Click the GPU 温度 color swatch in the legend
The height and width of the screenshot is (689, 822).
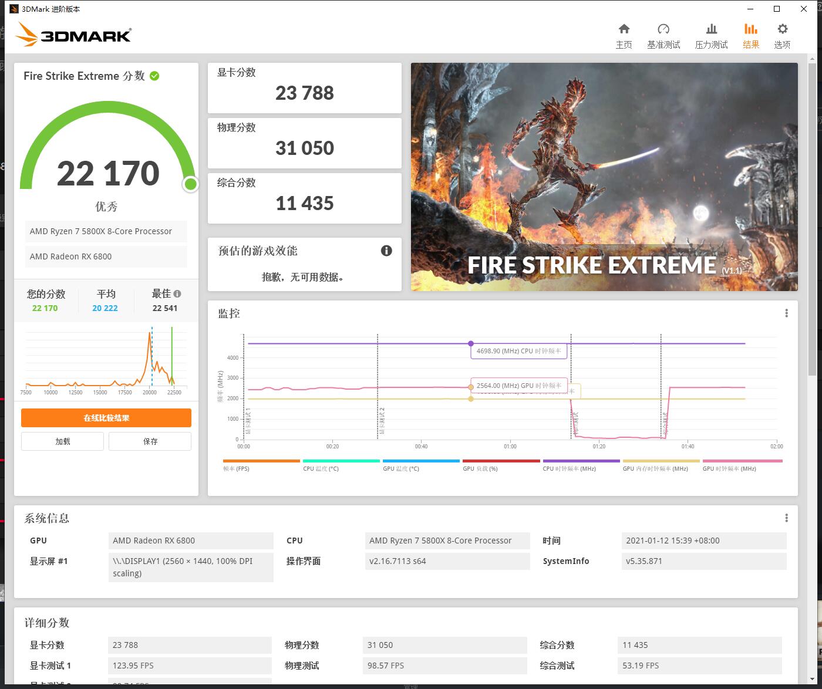(x=421, y=461)
